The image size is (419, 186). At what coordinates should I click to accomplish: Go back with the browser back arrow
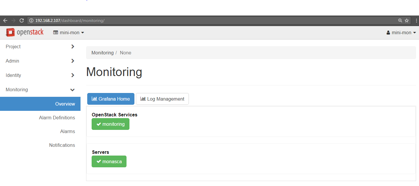click(5, 20)
